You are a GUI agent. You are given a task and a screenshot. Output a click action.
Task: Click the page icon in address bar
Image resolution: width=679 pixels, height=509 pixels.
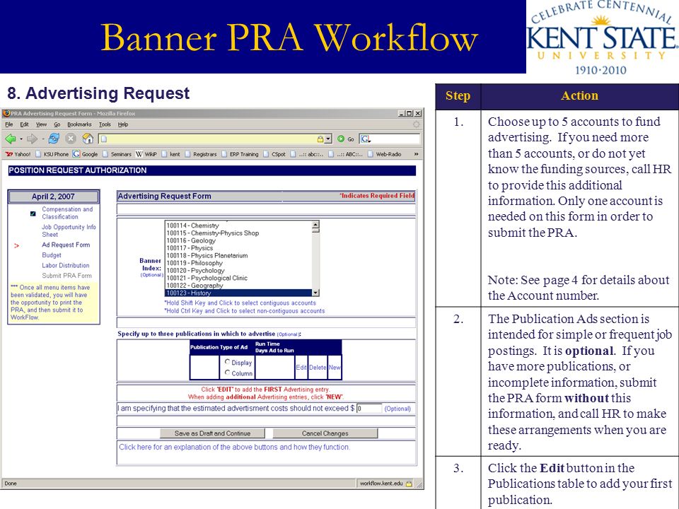pyautogui.click(x=104, y=139)
